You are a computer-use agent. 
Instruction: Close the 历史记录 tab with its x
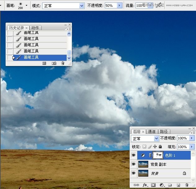(x=26, y=28)
